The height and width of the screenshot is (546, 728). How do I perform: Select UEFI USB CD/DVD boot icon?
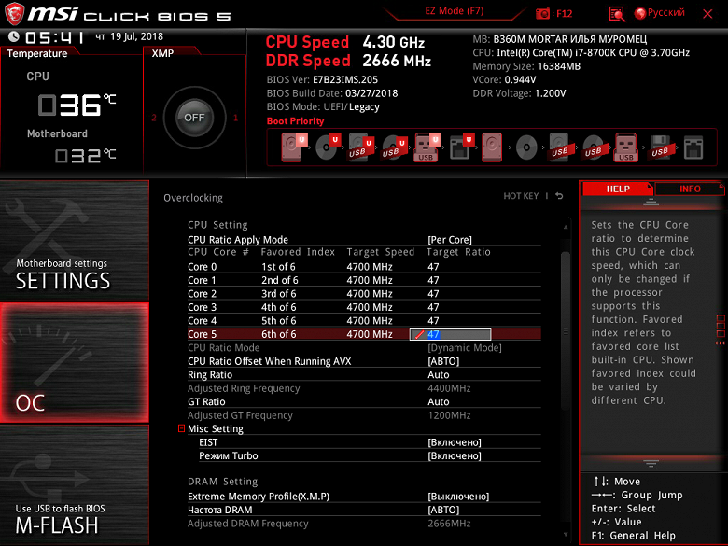point(394,147)
